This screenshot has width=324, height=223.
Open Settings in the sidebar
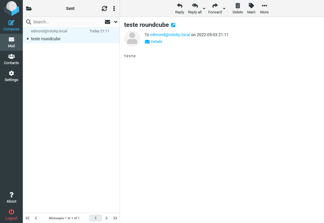click(11, 76)
